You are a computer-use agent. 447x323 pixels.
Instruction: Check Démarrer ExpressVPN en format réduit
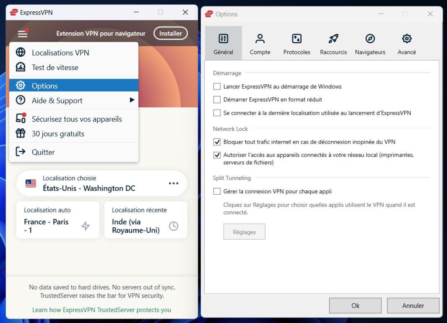point(217,100)
